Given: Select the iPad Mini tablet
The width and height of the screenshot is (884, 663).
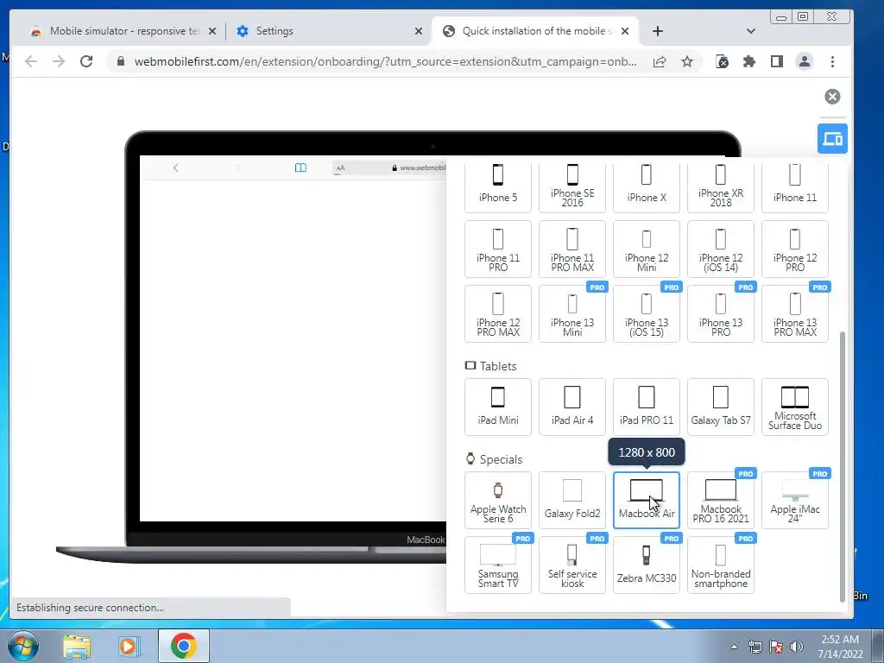Looking at the screenshot, I should coord(498,407).
